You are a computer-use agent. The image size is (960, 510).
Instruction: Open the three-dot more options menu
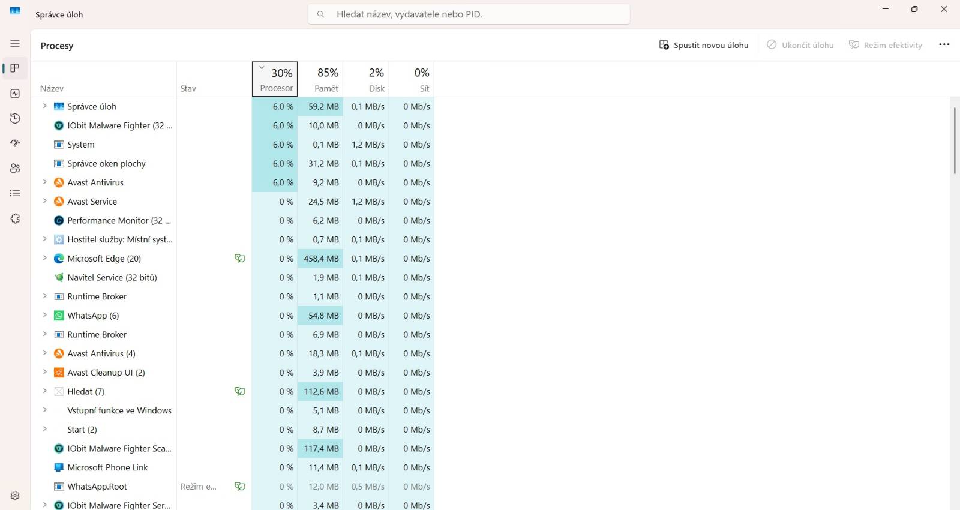click(x=944, y=44)
